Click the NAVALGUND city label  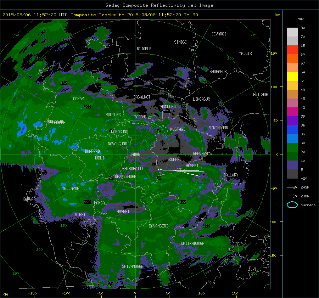point(117,144)
